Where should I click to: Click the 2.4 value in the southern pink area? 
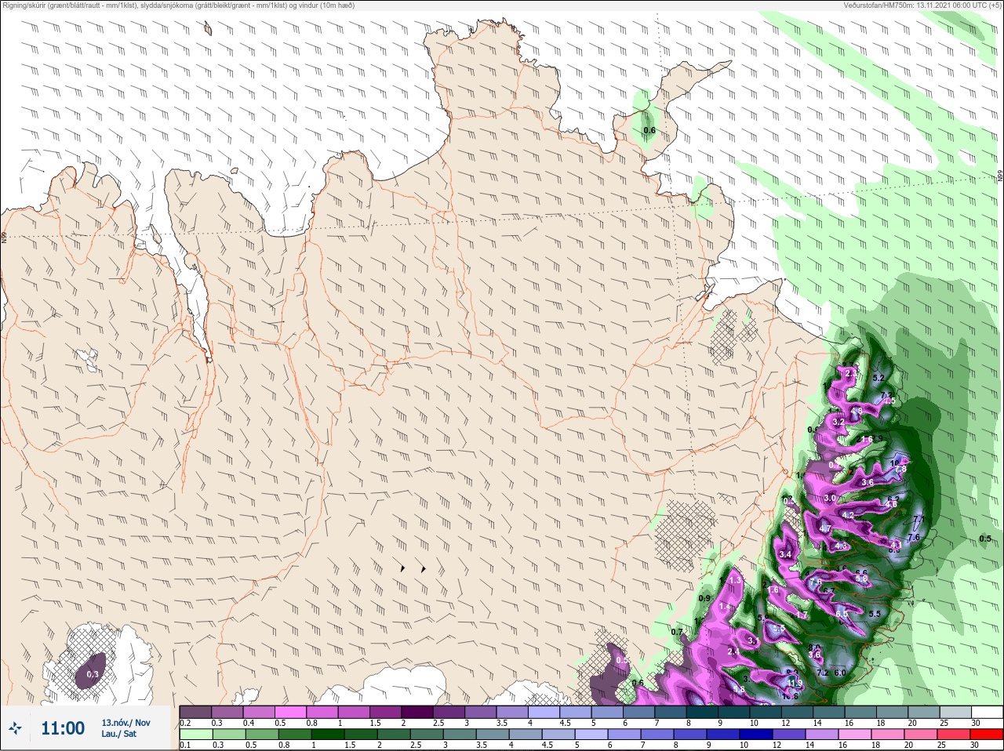[x=733, y=651]
